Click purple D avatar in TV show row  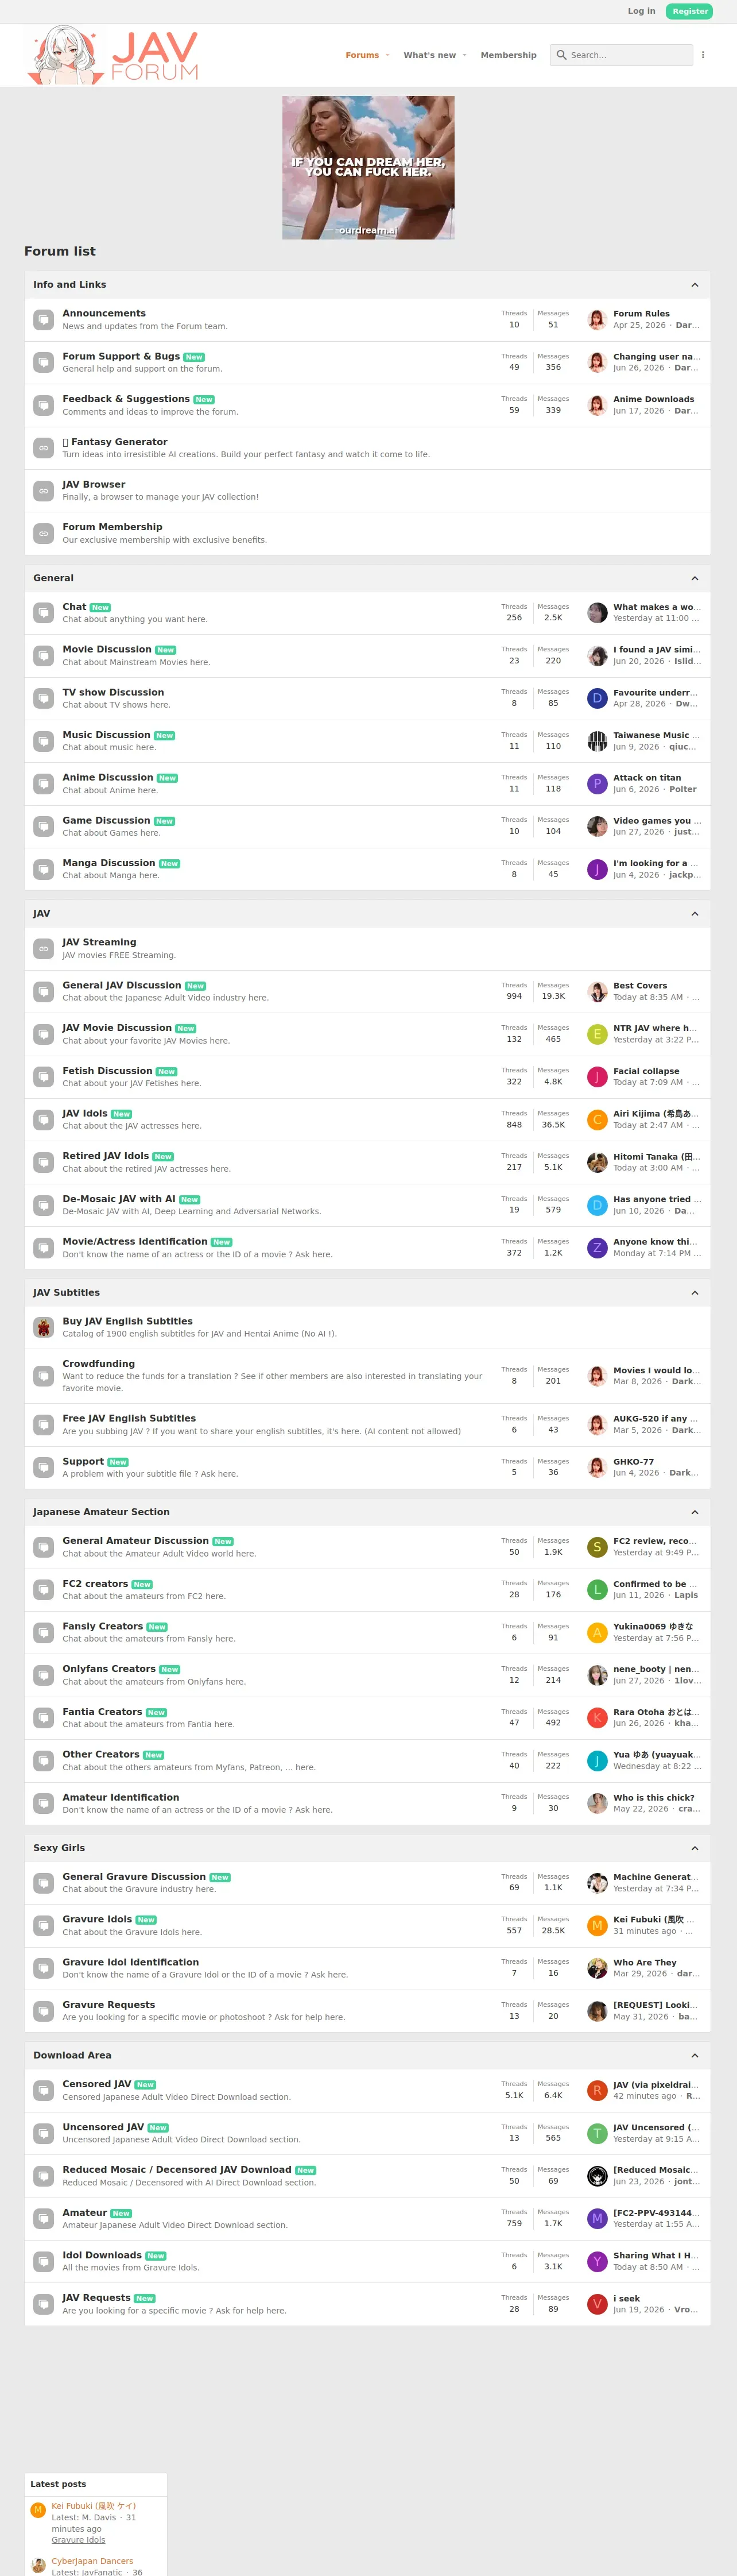[597, 698]
